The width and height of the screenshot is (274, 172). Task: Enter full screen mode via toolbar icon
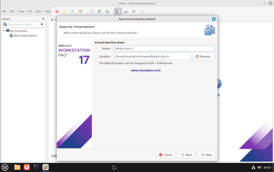(134, 11)
